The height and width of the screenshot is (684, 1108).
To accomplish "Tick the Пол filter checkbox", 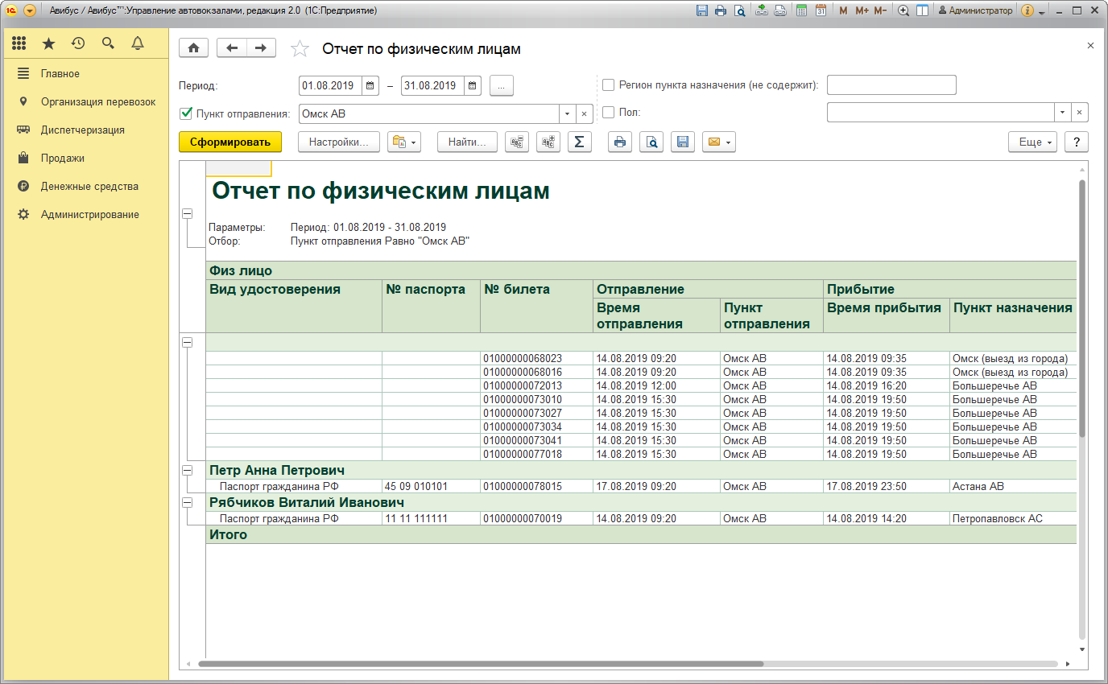I will click(x=609, y=113).
